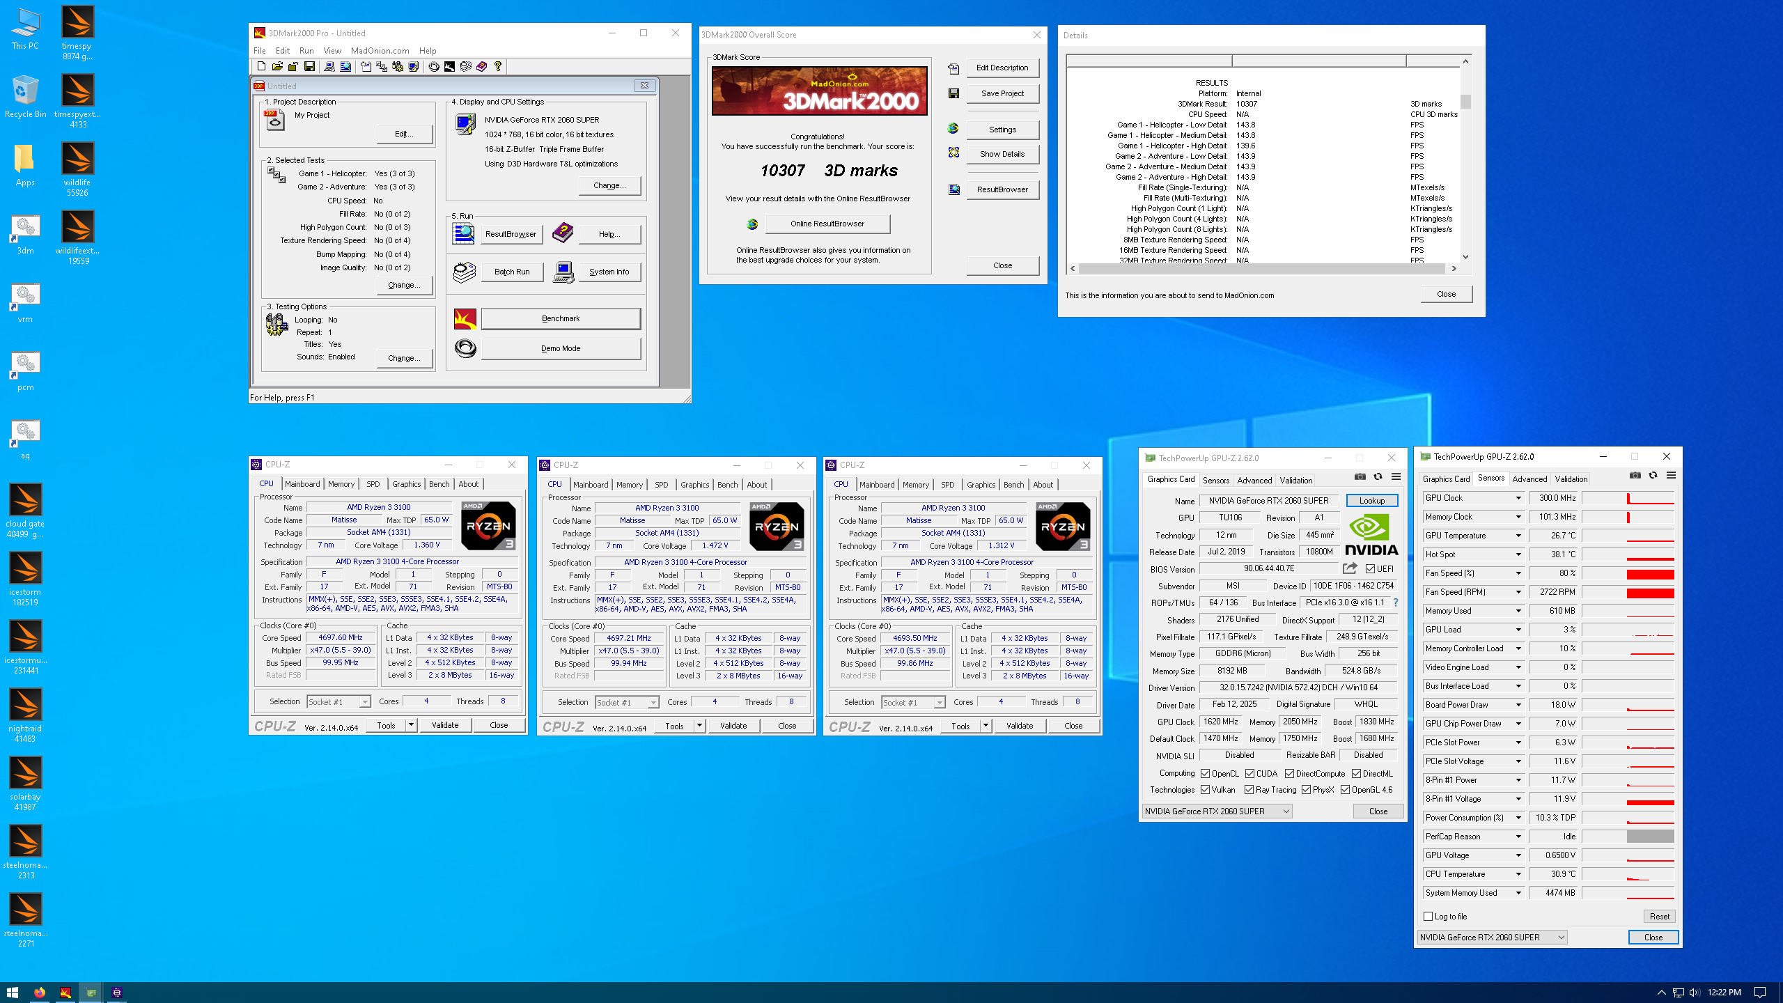Image resolution: width=1783 pixels, height=1003 pixels.
Task: Expand the GPU Clock sensor dropdown
Action: pos(1518,498)
